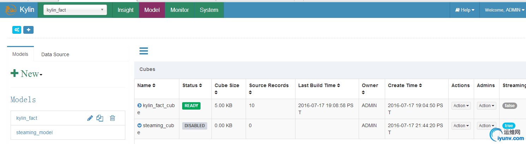Go to the Insight tab

(126, 10)
